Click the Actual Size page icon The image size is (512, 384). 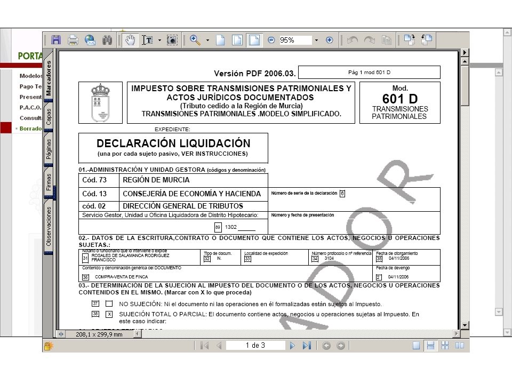point(220,40)
